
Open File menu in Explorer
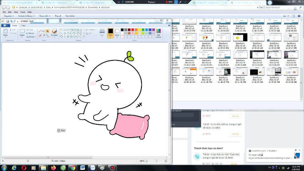pyautogui.click(x=4, y=12)
